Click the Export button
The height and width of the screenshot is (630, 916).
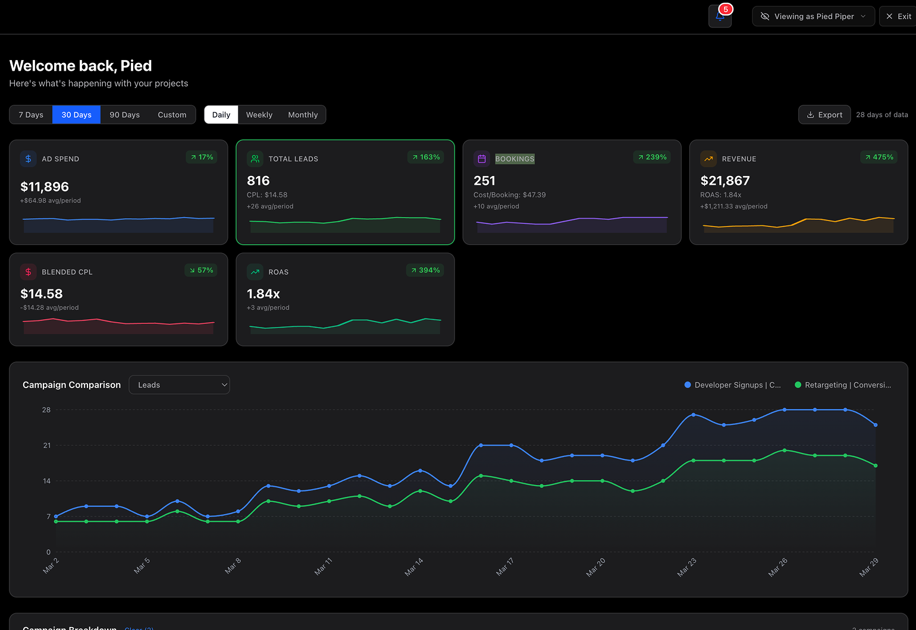tap(824, 115)
